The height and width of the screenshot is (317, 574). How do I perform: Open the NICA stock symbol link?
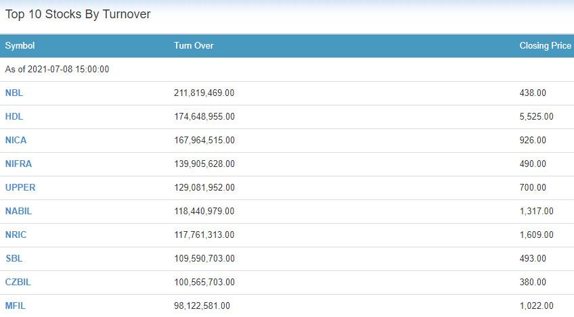16,140
